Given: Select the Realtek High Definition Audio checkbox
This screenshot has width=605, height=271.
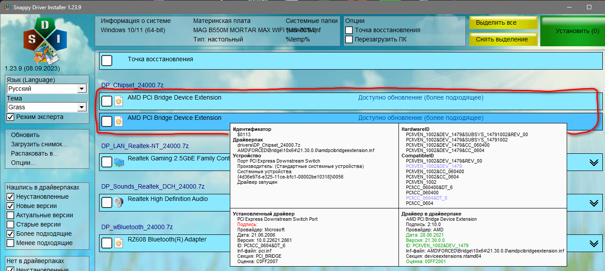Looking at the screenshot, I should point(107,202).
